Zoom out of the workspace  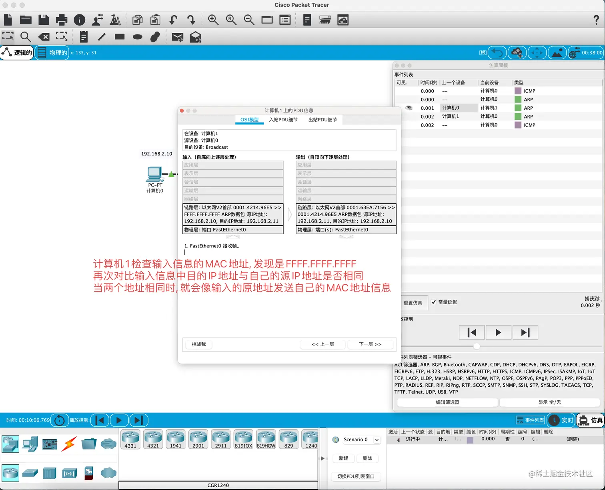pos(249,20)
